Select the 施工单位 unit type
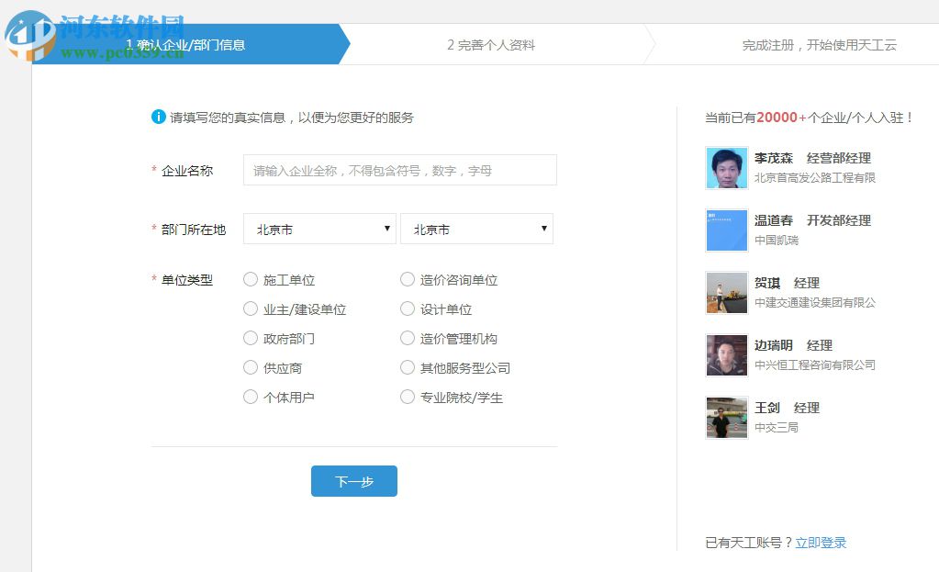This screenshot has width=939, height=572. [x=250, y=279]
